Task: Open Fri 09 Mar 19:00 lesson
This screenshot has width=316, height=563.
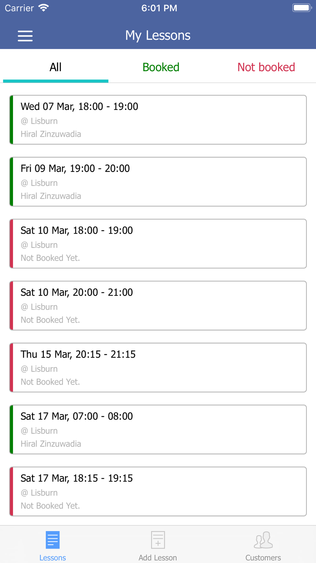Action: pyautogui.click(x=158, y=182)
